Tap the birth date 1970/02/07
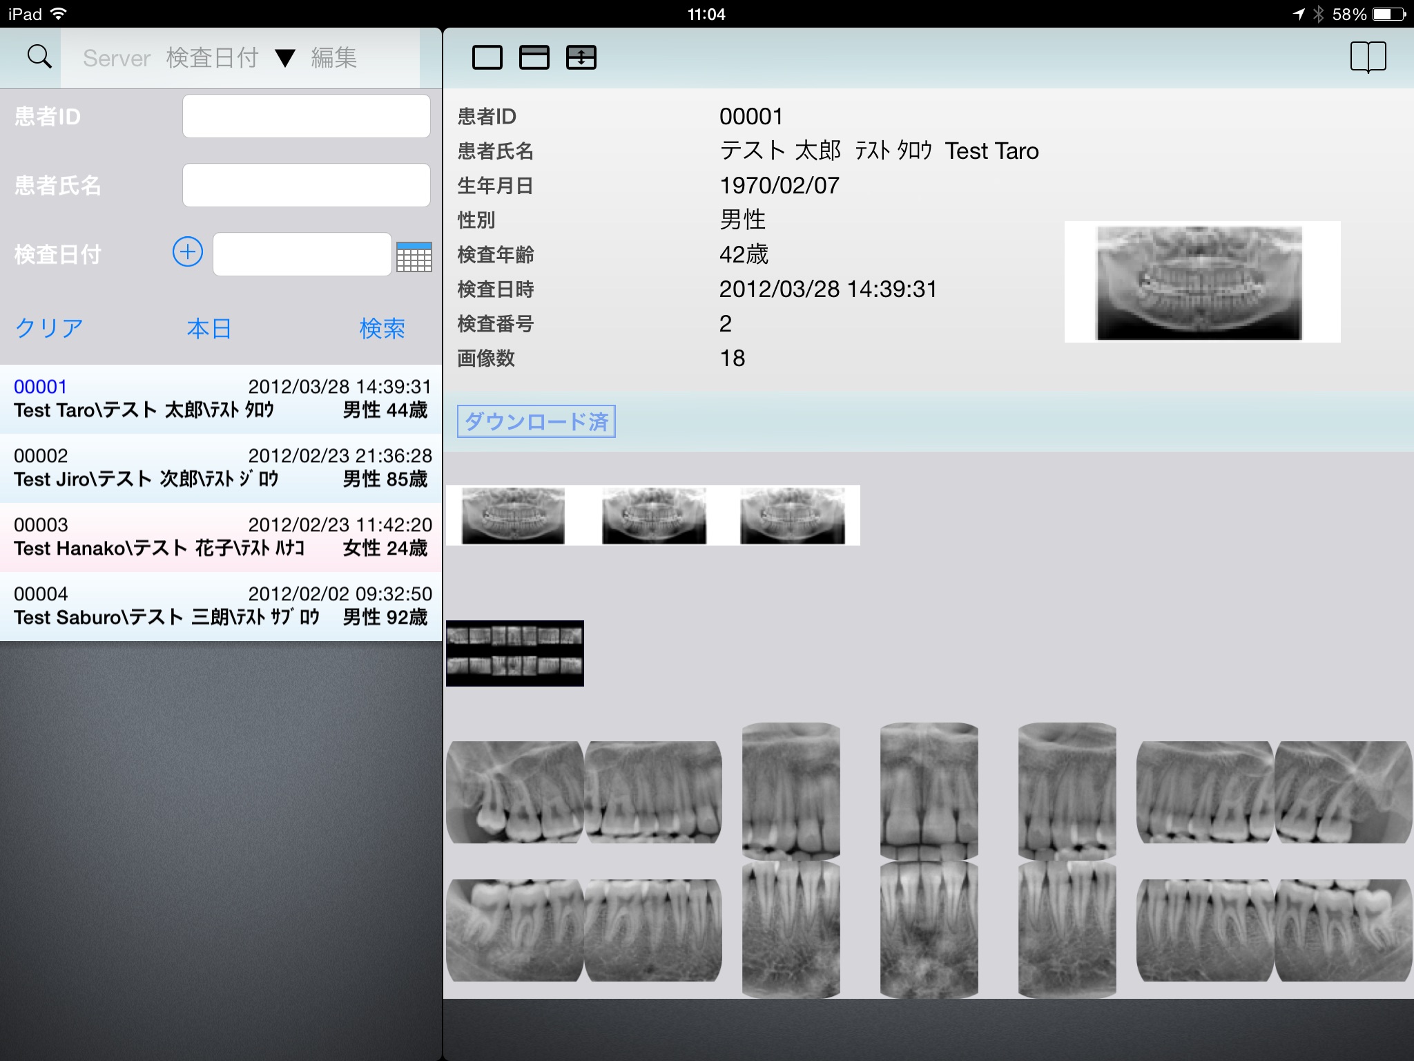 (779, 185)
